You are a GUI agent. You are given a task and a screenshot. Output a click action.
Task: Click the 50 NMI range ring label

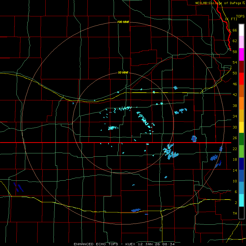(123, 72)
